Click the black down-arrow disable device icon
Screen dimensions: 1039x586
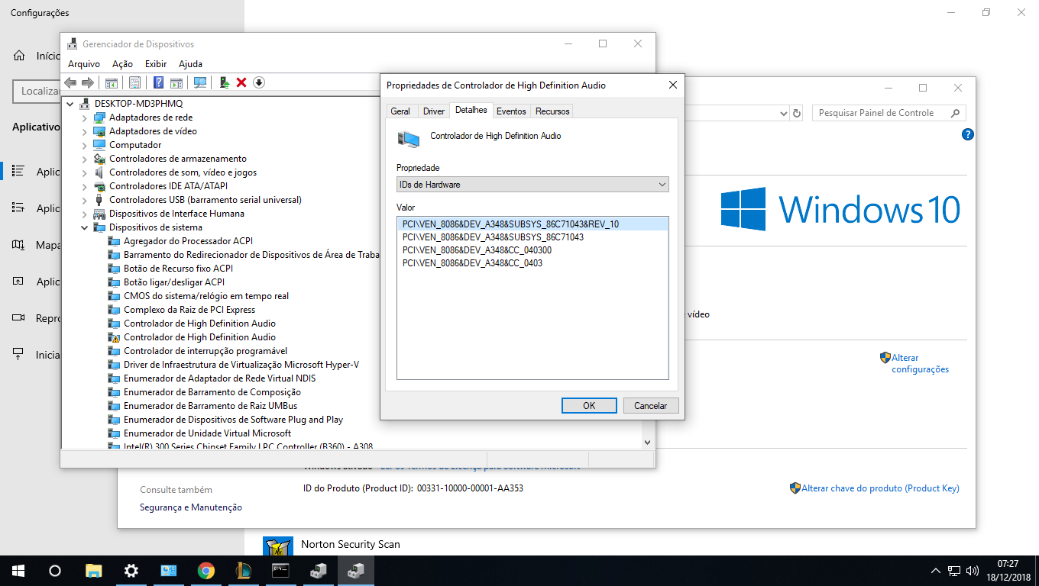[x=259, y=82]
